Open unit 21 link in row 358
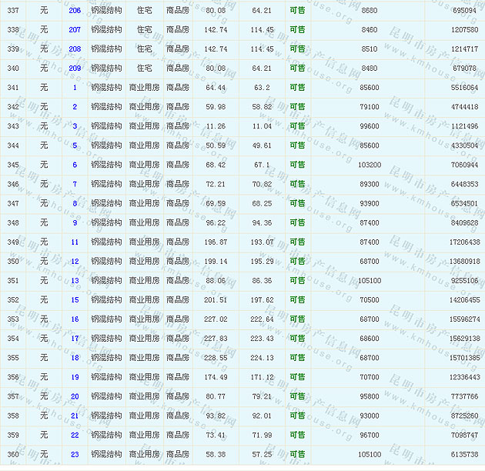Image resolution: width=485 pixels, height=471 pixels. [75, 416]
